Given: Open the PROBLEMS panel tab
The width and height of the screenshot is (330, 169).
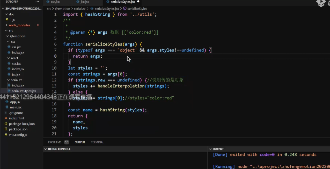Looking at the screenshot, I should coord(55,142).
